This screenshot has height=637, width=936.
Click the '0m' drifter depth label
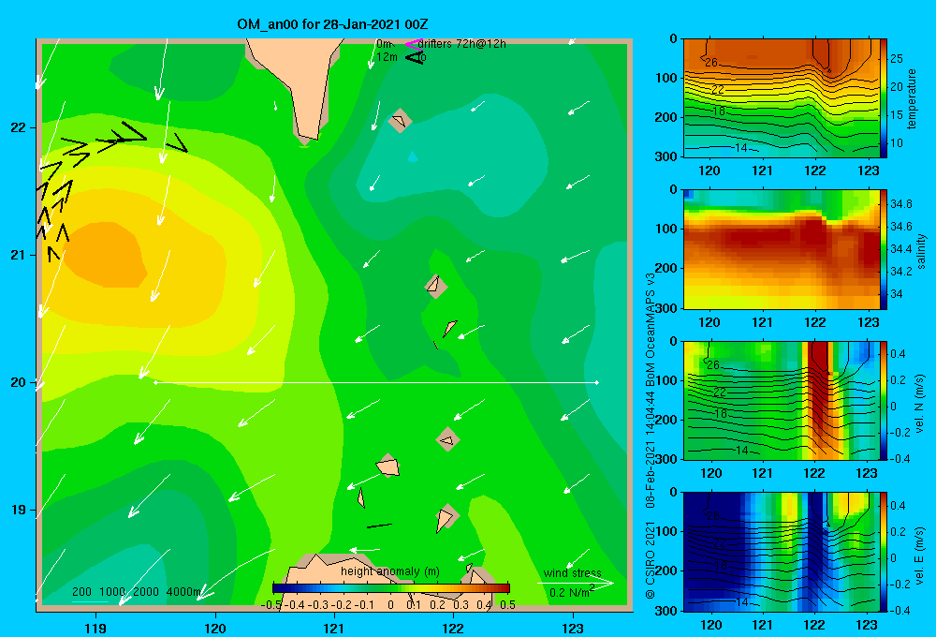[x=385, y=44]
